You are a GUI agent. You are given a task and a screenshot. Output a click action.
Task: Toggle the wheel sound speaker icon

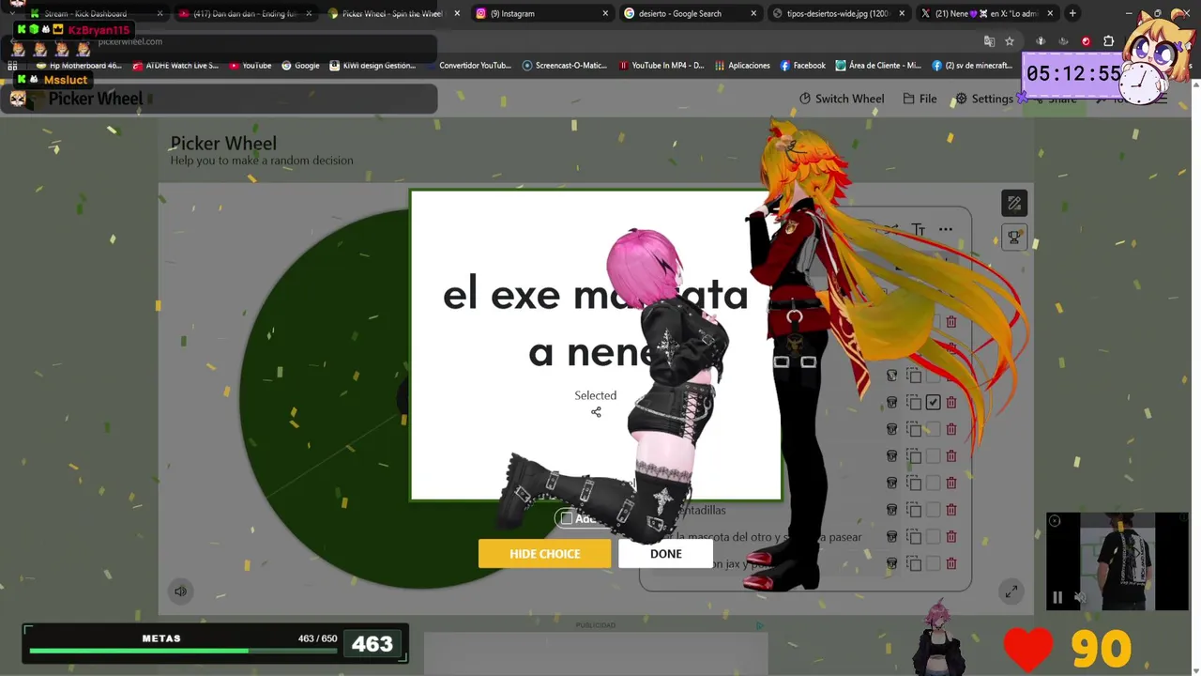[180, 591]
